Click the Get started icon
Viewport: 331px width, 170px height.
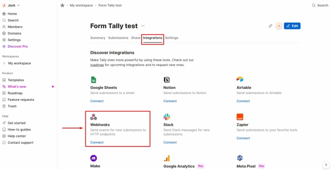[4, 123]
